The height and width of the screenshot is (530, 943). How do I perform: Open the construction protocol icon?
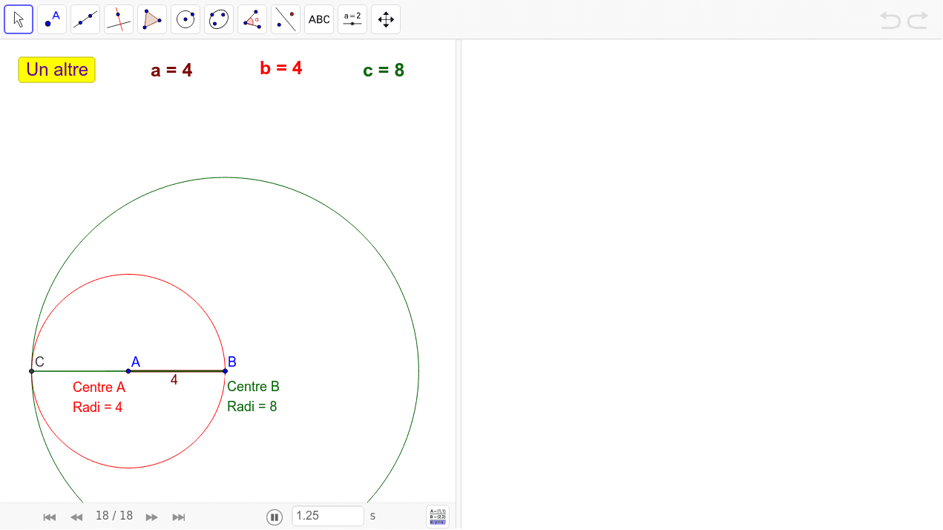click(x=438, y=517)
